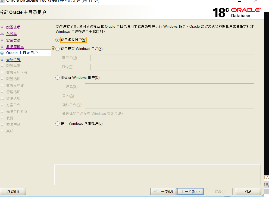
Task: Click the 用户名(U) input field
Action: pos(172,58)
